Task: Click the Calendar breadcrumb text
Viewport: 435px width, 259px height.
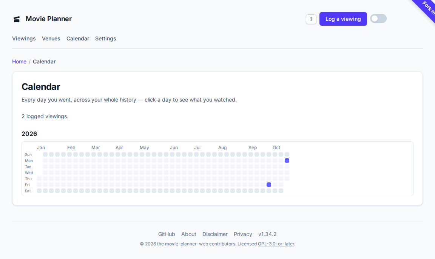Action: 44,62
